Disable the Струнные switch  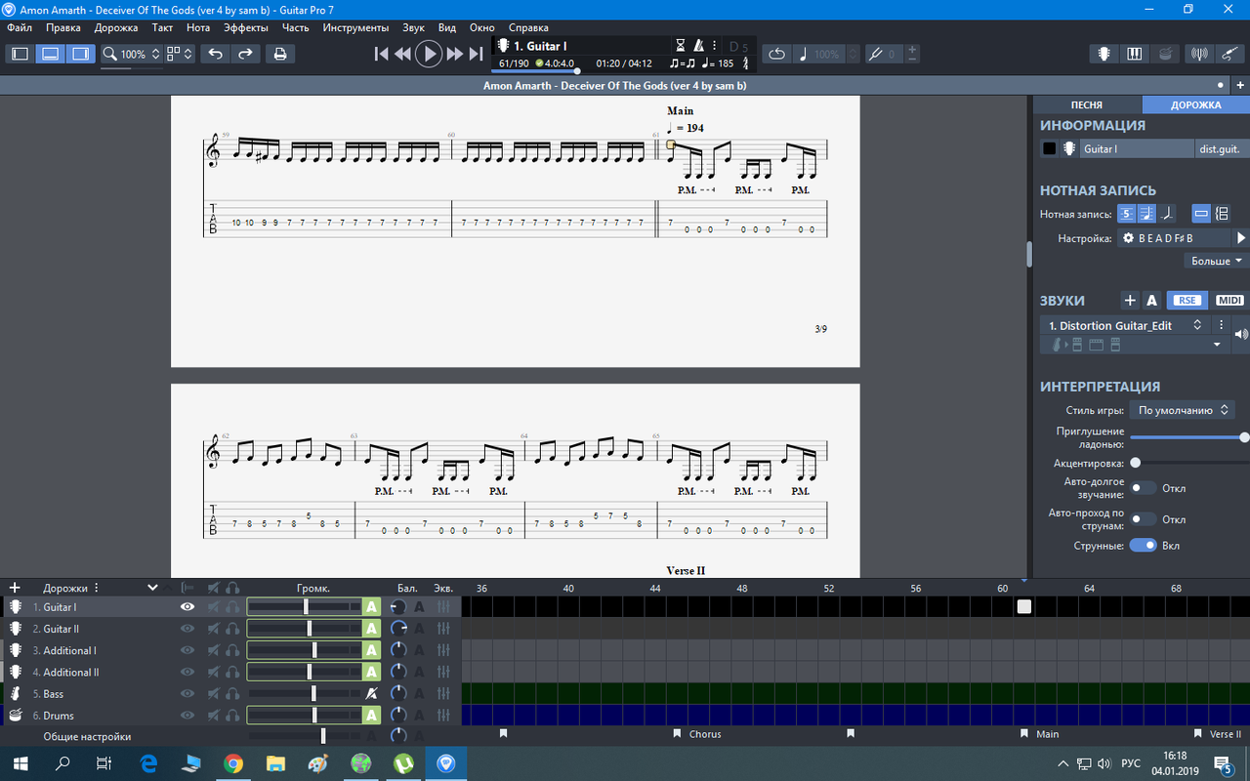click(x=1143, y=545)
